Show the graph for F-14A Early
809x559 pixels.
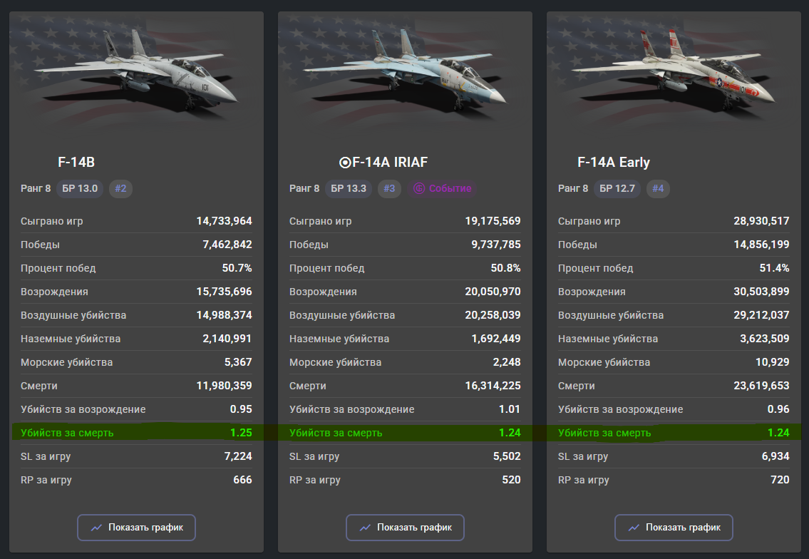point(674,528)
